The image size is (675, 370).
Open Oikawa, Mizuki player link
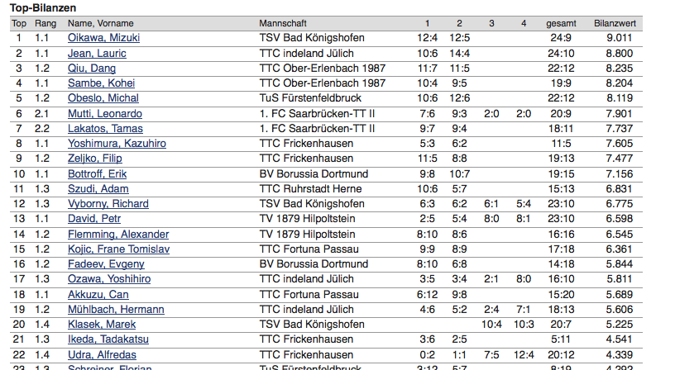point(103,38)
